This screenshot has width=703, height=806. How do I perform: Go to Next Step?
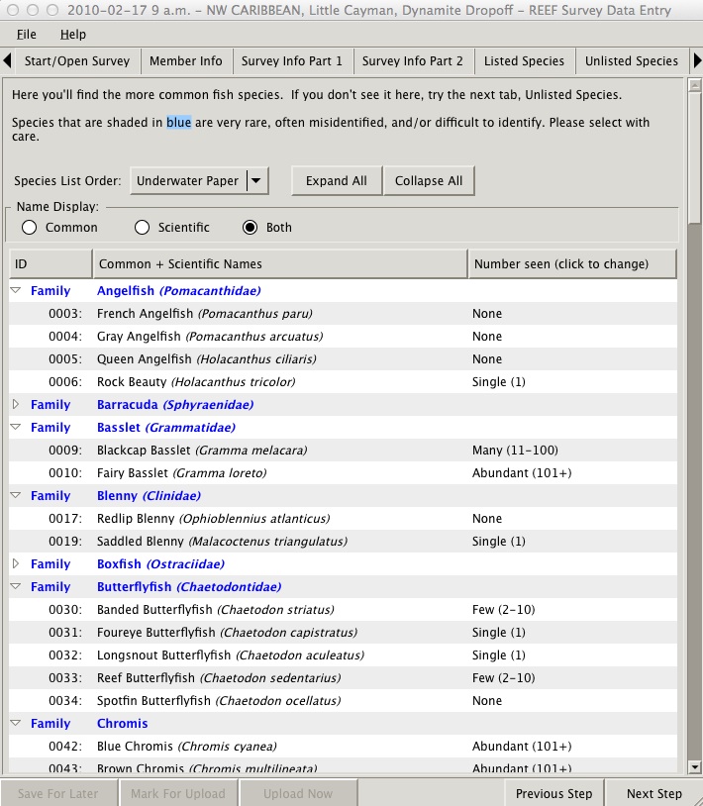[654, 794]
